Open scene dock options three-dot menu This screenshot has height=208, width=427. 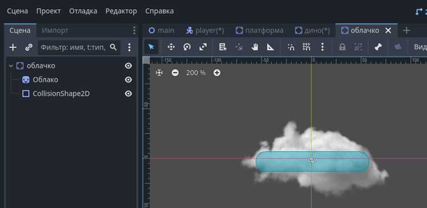pos(134,31)
